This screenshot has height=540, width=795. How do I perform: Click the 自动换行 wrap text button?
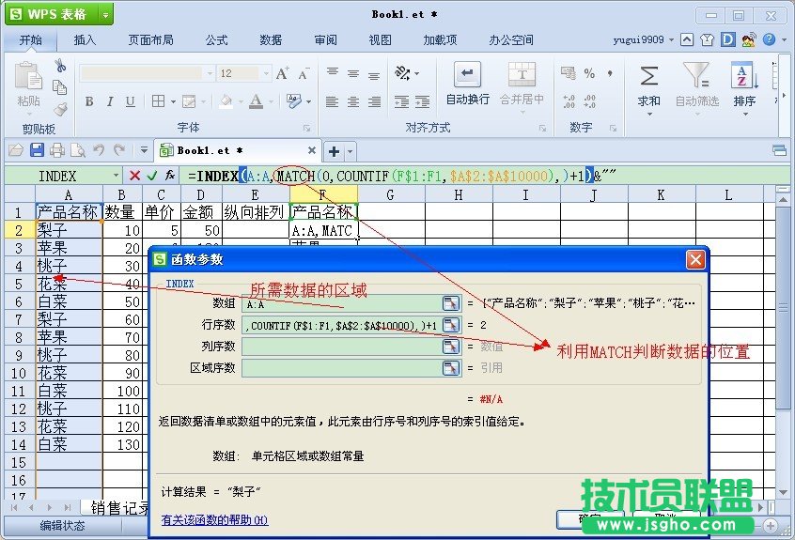coord(467,84)
